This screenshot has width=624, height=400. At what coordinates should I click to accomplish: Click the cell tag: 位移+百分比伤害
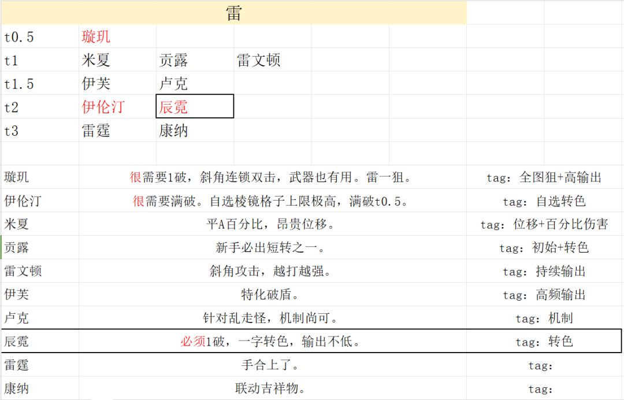point(544,224)
